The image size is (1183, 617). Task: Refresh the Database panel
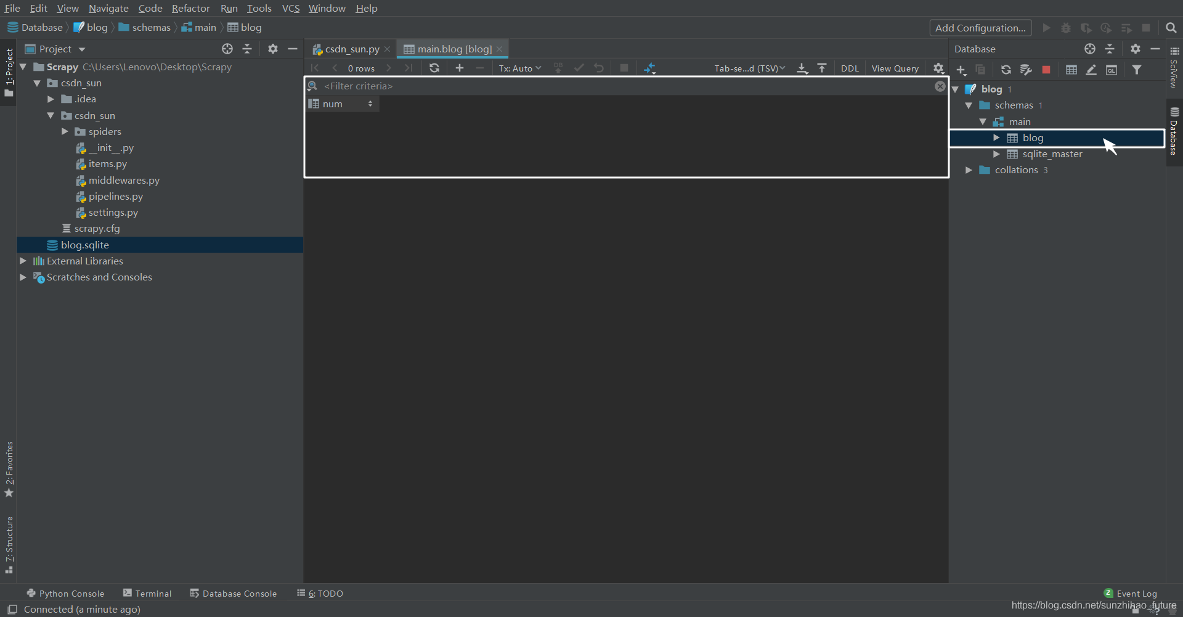pos(1006,70)
